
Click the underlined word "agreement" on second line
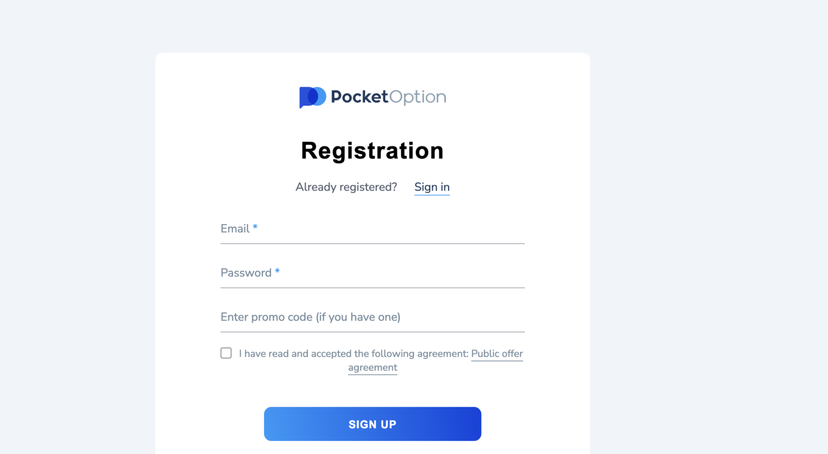[x=372, y=368]
